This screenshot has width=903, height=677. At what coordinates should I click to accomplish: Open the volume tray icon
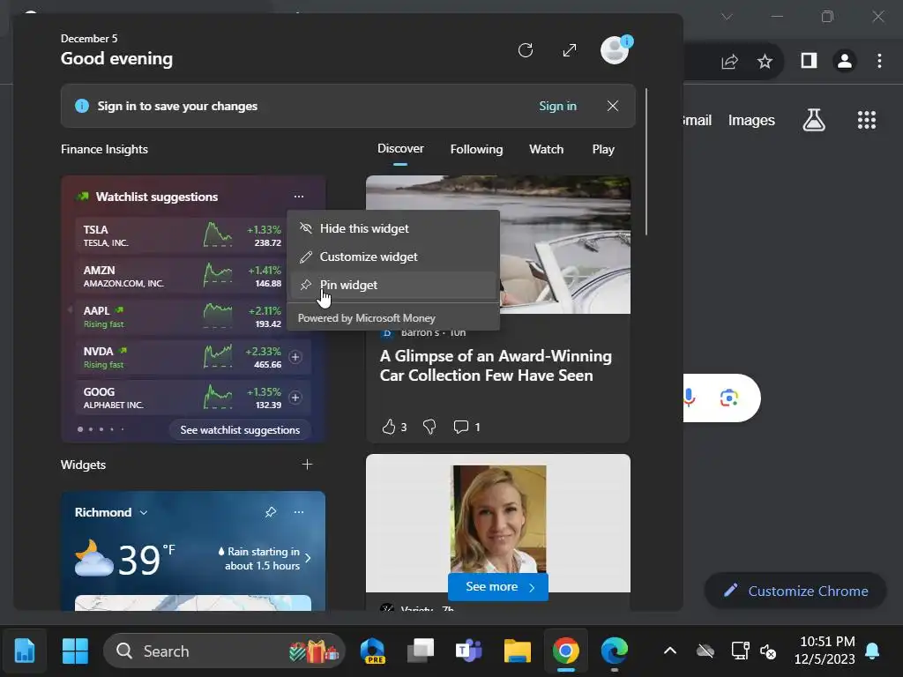pos(768,651)
